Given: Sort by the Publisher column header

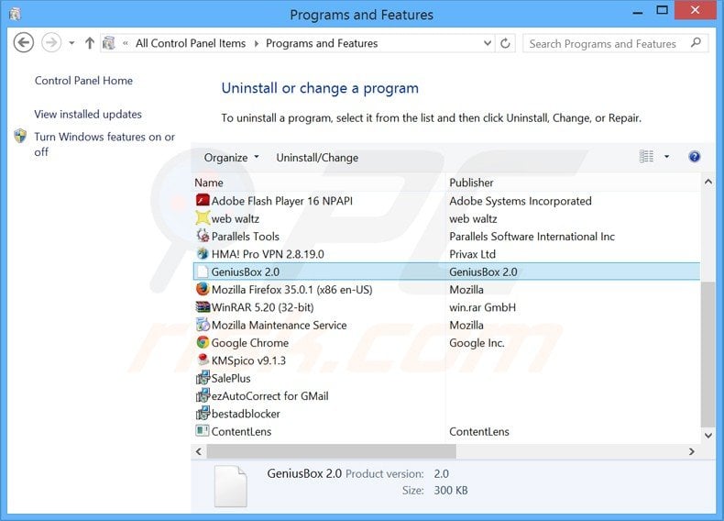Looking at the screenshot, I should click(x=471, y=183).
